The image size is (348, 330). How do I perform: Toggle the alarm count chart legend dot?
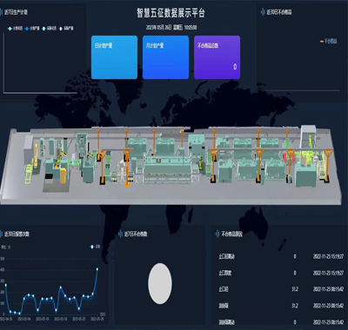tap(92, 247)
